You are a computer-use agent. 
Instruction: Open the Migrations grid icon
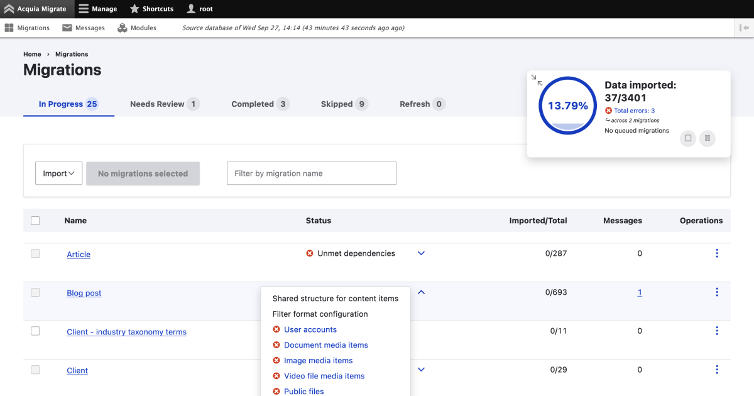(10, 28)
